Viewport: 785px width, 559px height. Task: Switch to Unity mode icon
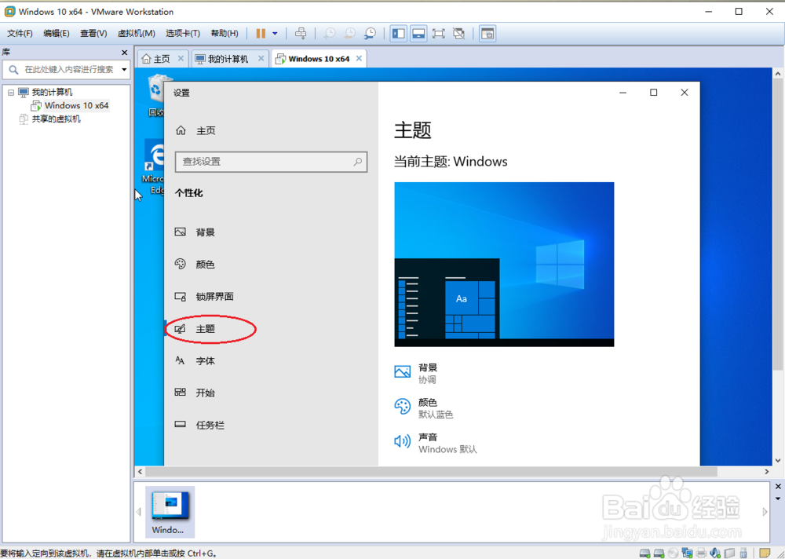pyautogui.click(x=458, y=34)
